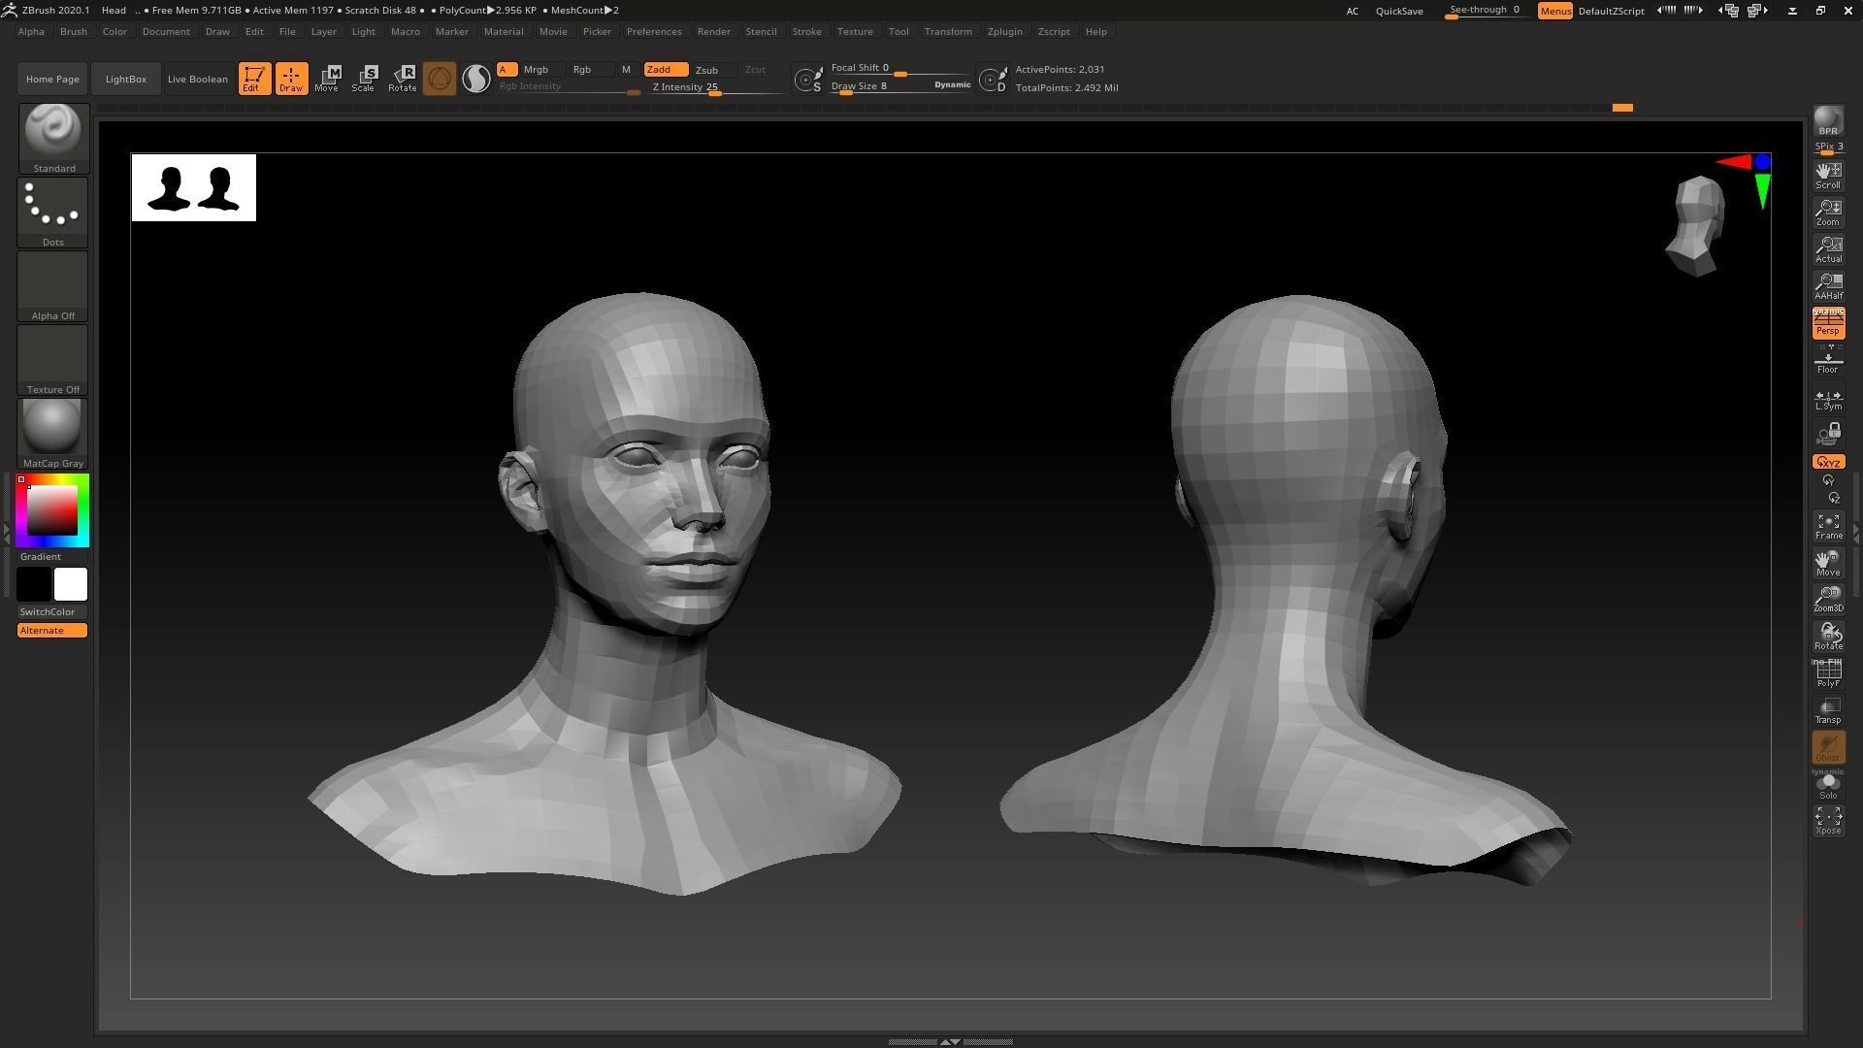Toggle Transp transparency mode
The height and width of the screenshot is (1048, 1863).
click(1828, 710)
